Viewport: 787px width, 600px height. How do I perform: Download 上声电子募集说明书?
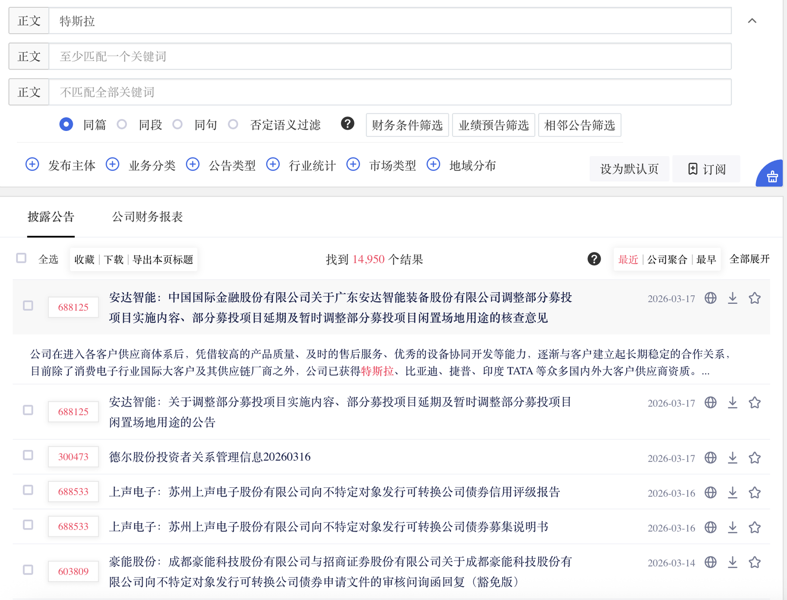click(x=732, y=528)
